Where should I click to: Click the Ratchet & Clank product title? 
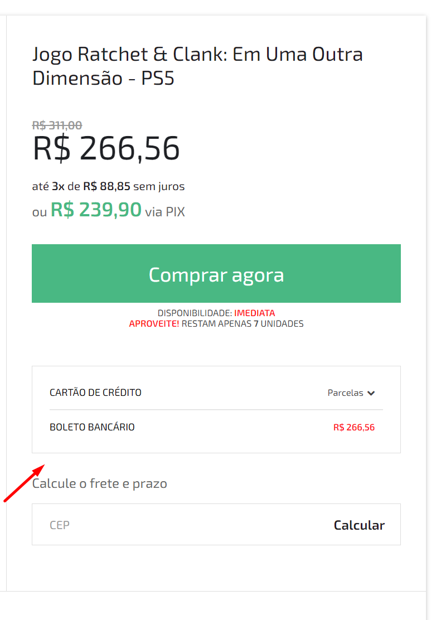[x=197, y=66]
